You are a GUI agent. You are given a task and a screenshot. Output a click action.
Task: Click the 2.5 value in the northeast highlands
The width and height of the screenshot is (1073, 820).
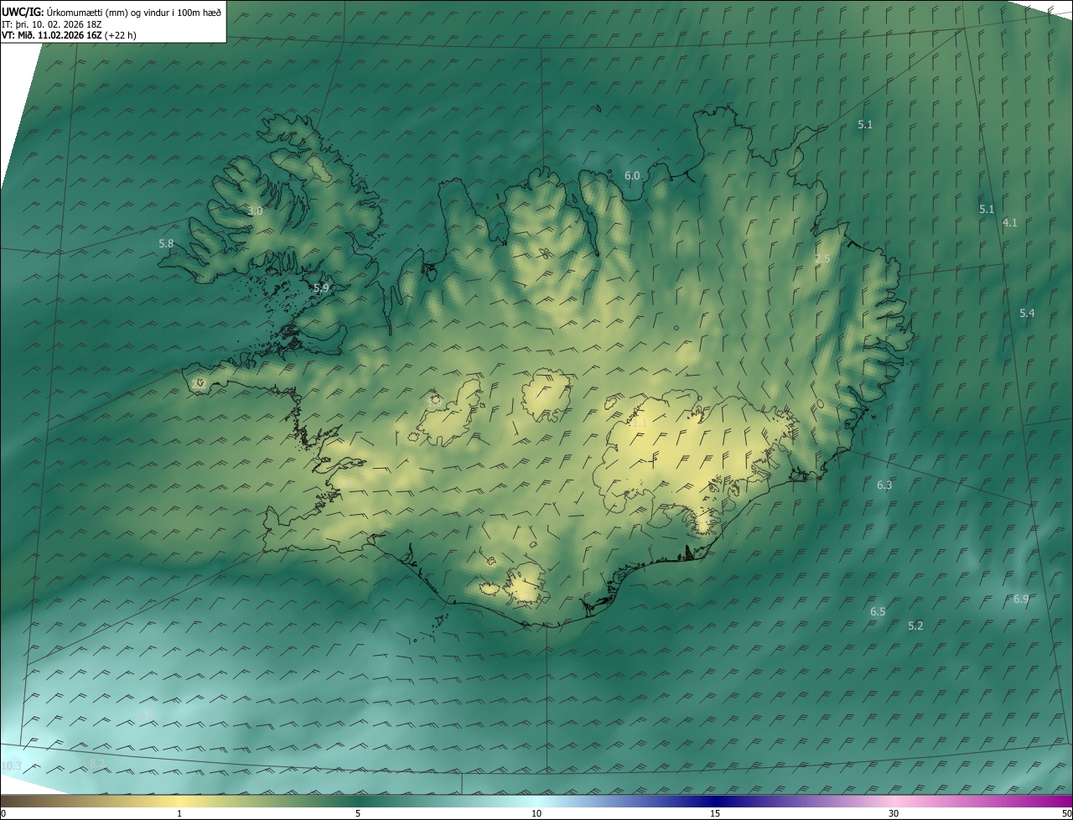pos(822,258)
